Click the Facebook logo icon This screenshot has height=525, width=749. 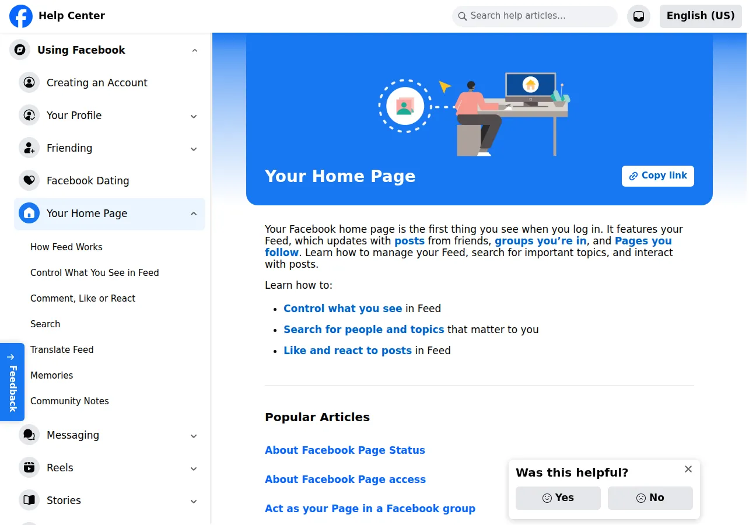(x=21, y=16)
